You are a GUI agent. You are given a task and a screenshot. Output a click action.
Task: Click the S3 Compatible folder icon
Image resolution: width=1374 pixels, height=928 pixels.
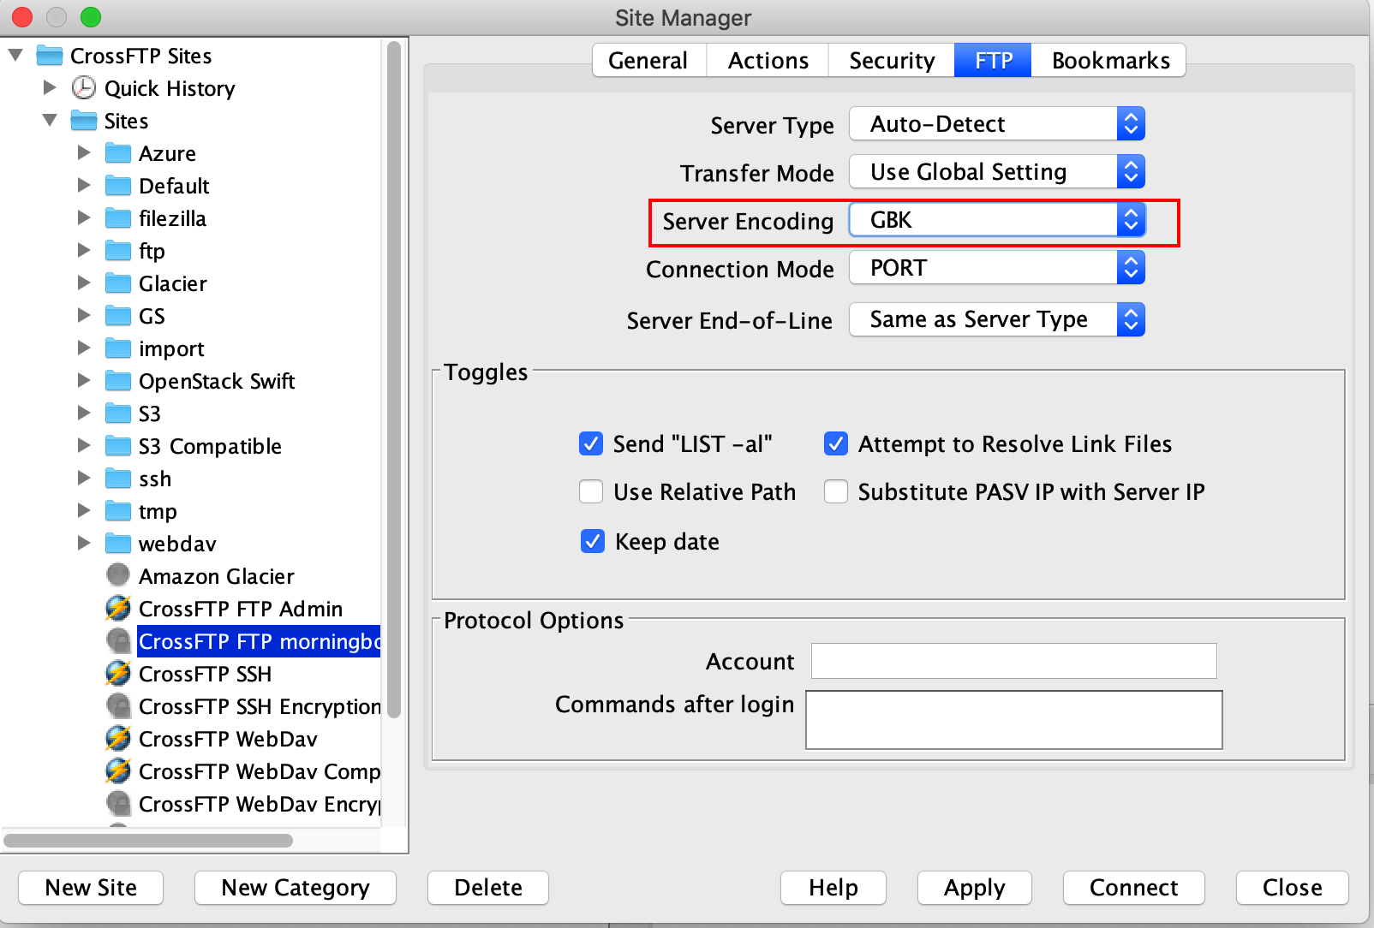117,445
